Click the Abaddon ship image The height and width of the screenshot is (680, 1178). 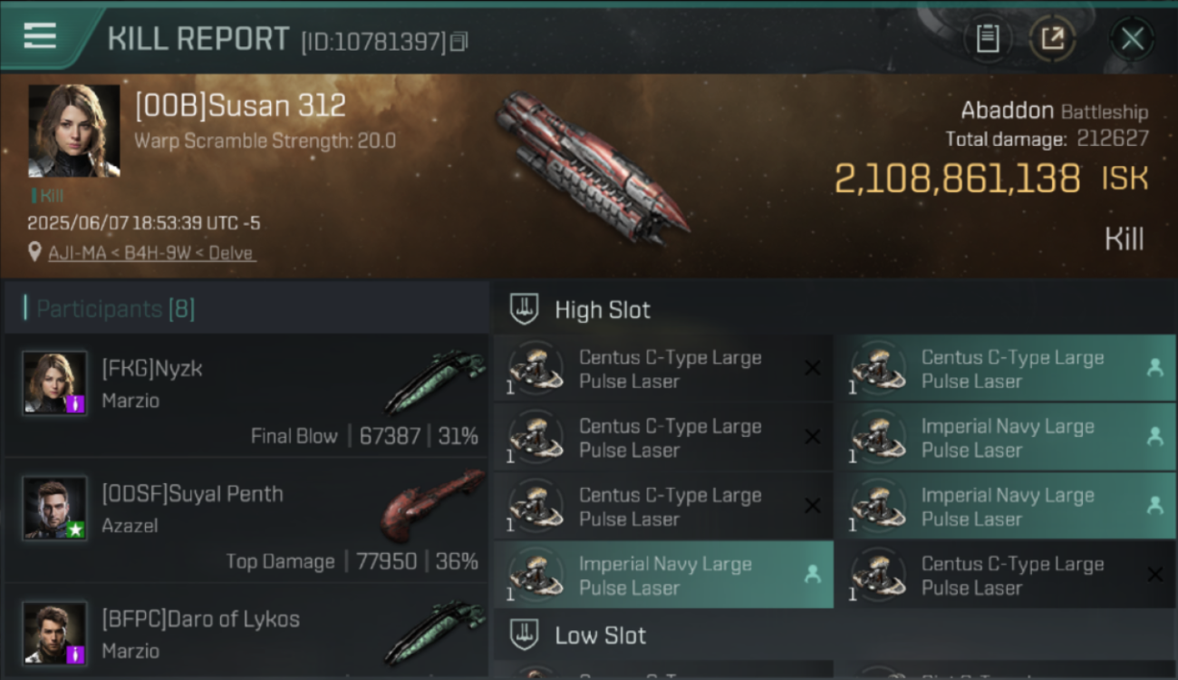[x=589, y=168]
